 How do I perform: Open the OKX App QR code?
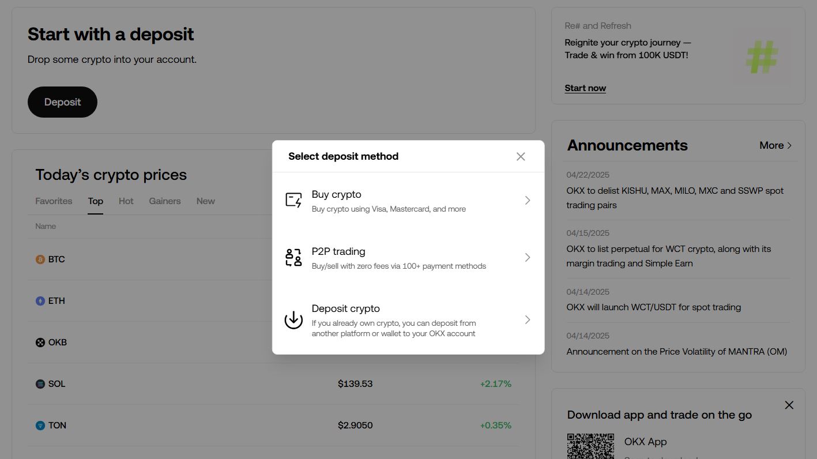[x=590, y=446]
